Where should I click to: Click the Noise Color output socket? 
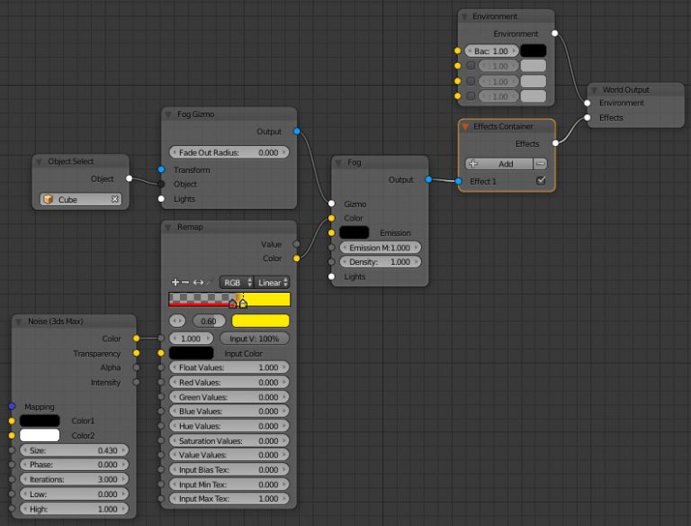pyautogui.click(x=137, y=338)
